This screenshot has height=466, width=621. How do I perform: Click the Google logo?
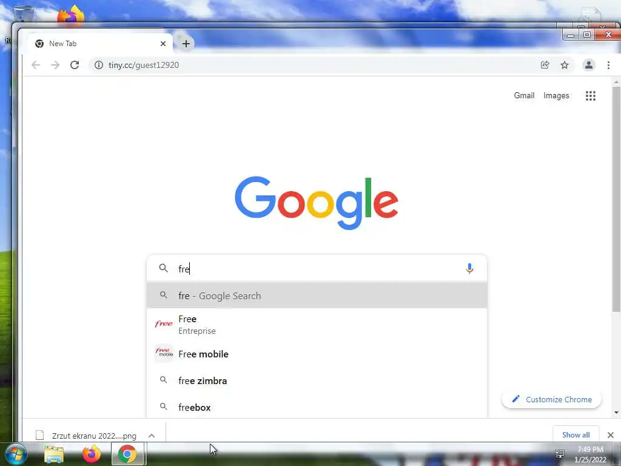pos(317,203)
